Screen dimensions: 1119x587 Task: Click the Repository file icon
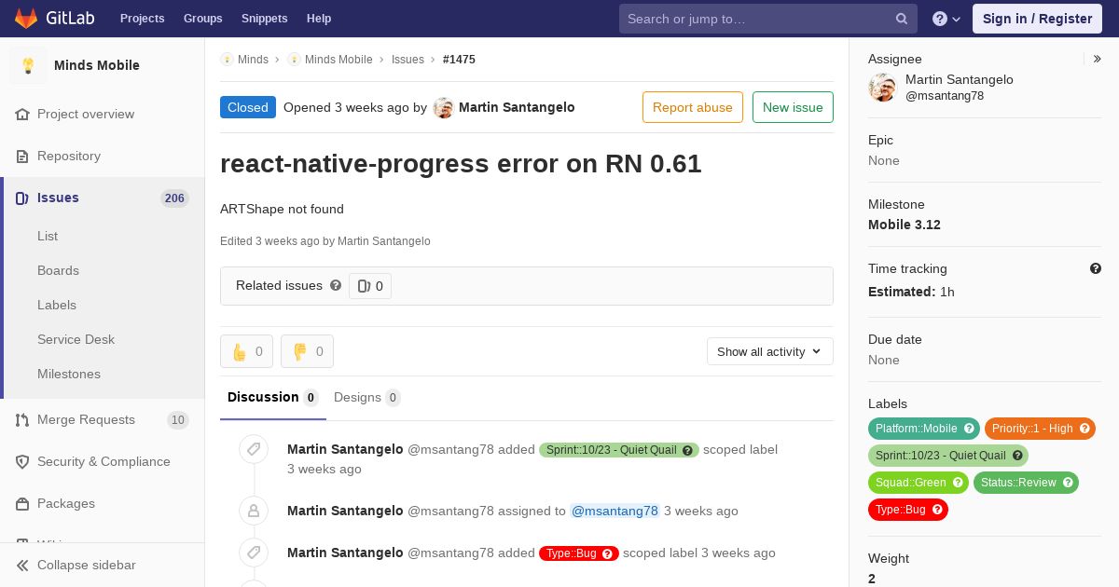pos(22,156)
